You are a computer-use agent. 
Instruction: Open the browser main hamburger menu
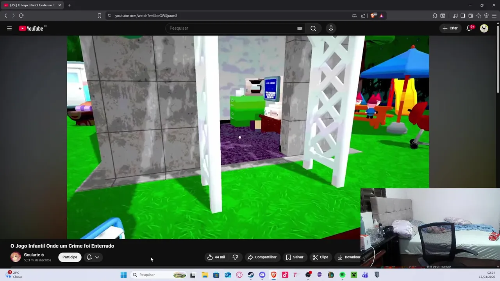coord(494,16)
